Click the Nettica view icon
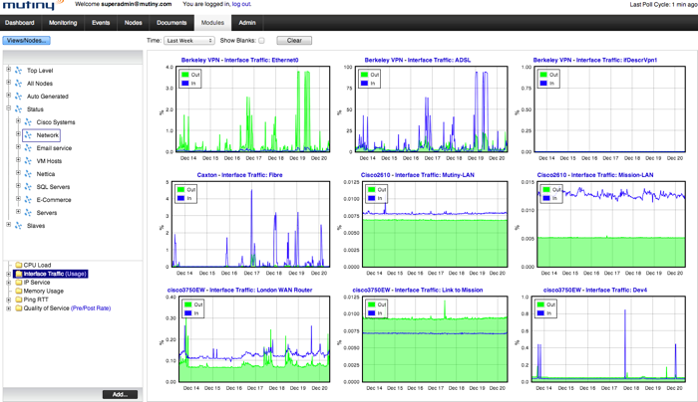 [x=28, y=174]
